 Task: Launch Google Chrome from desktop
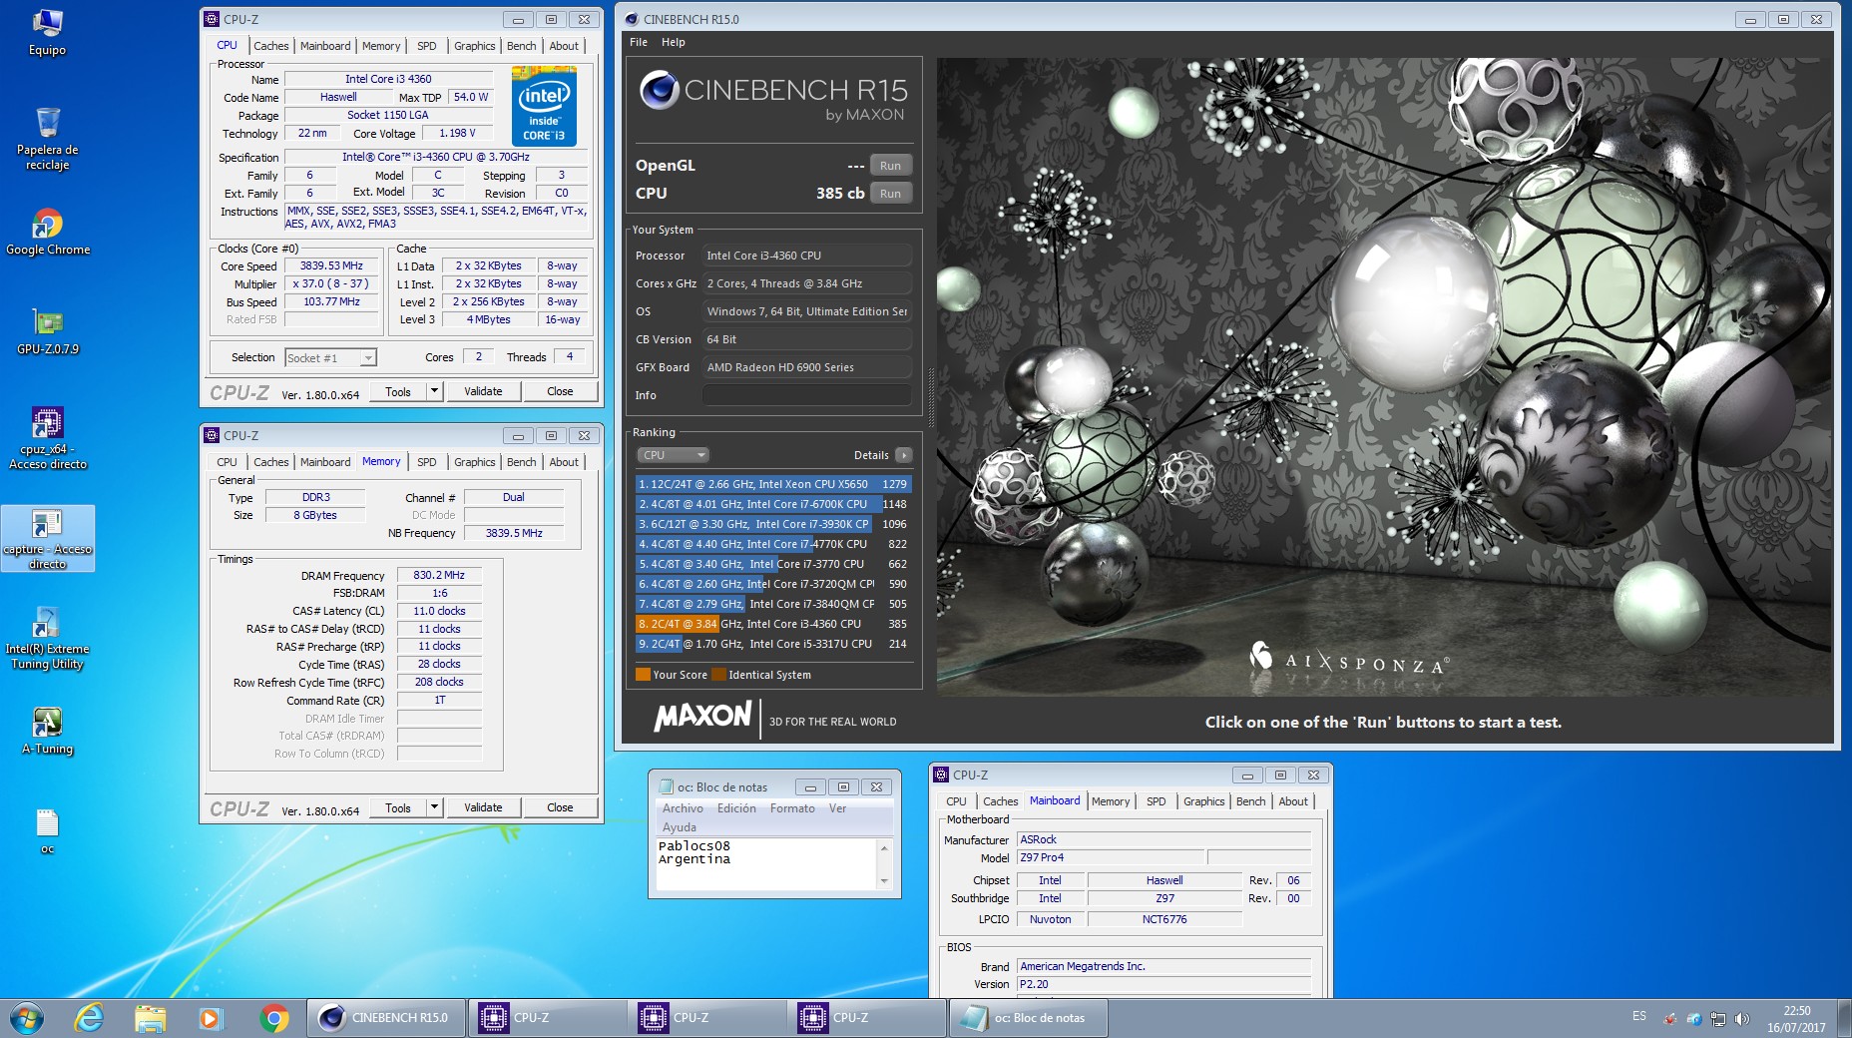tap(47, 232)
